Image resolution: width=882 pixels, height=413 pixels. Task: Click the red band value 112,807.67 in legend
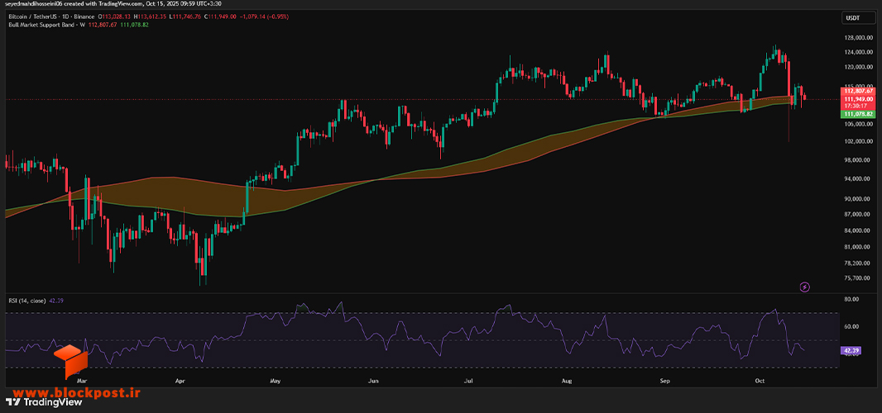[x=103, y=25]
